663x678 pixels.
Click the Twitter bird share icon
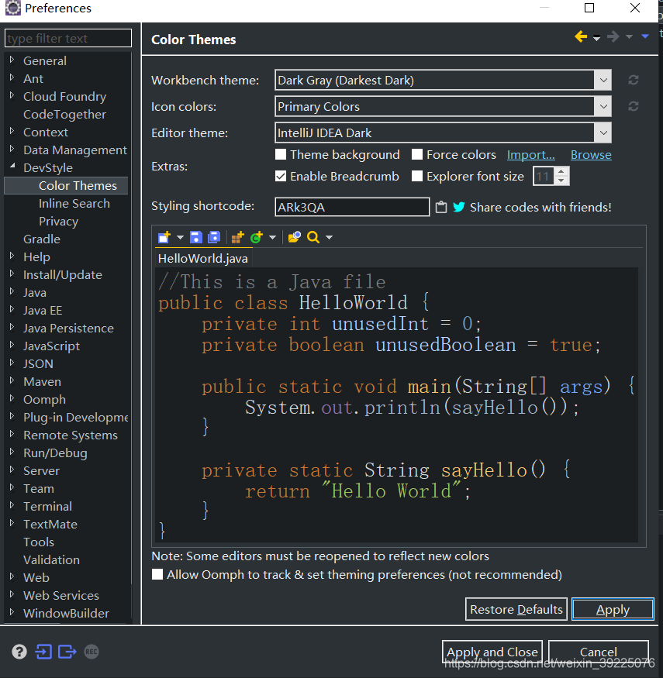[459, 207]
